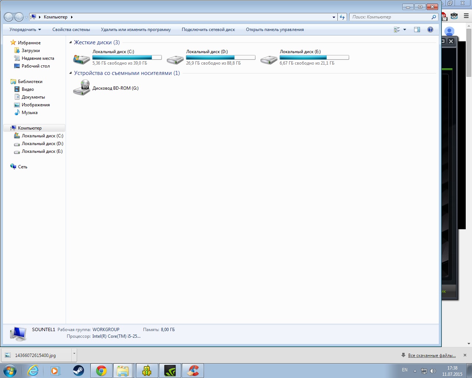
Task: Select Недавние места in the navigation pane
Action: pos(38,58)
